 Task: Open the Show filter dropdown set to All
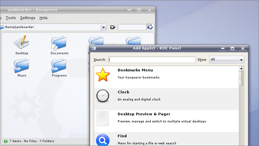[x=227, y=59]
